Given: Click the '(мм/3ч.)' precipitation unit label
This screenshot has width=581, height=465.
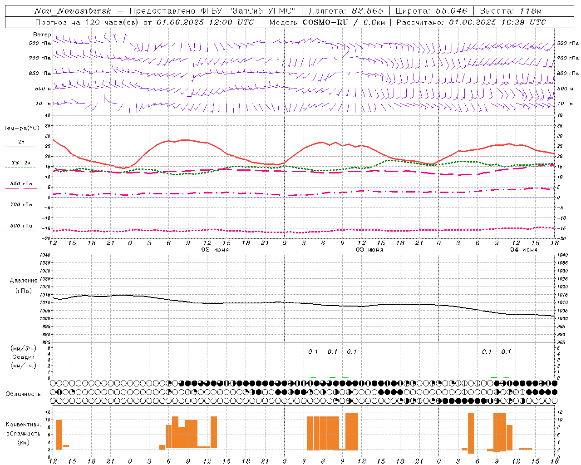Looking at the screenshot, I should coord(24,348).
